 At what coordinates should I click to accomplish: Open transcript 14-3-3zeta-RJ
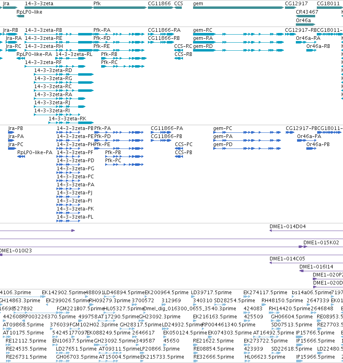point(52,103)
